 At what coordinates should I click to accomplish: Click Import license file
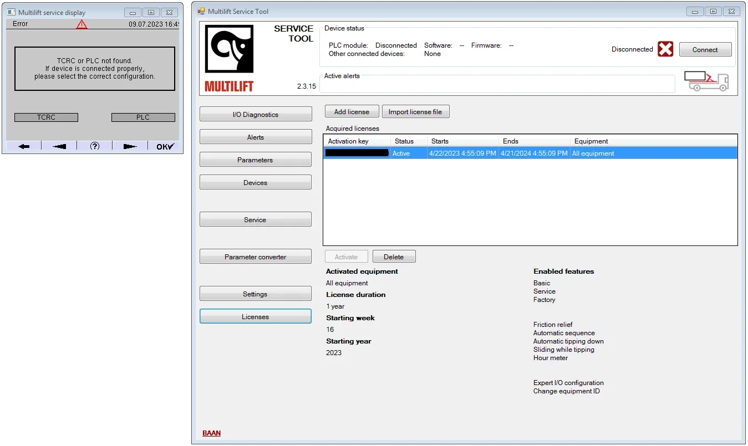(x=415, y=111)
